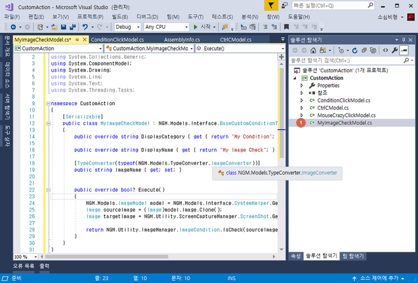Click the notifications flag icon
This screenshot has width=418, height=283.
(271, 6)
